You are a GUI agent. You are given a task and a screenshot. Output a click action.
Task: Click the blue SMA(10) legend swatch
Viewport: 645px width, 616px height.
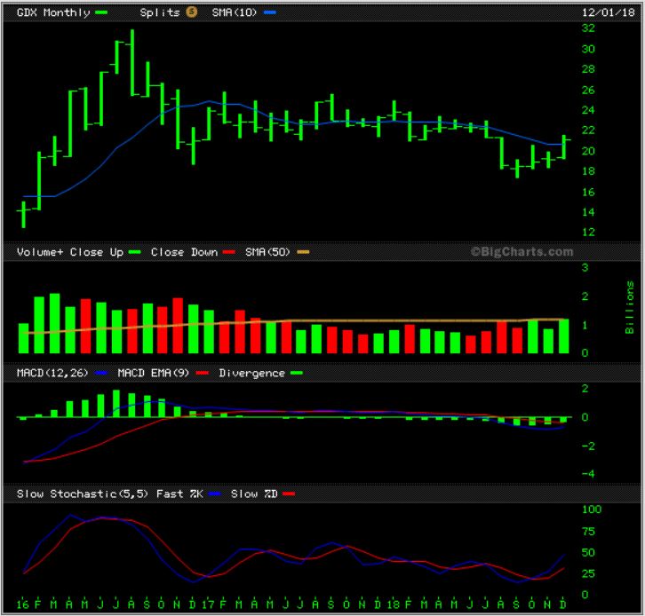point(270,12)
